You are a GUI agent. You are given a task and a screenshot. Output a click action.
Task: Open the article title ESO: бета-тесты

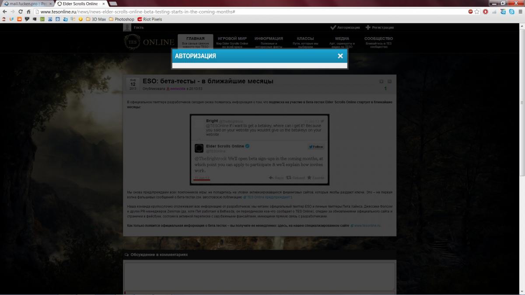click(x=208, y=81)
